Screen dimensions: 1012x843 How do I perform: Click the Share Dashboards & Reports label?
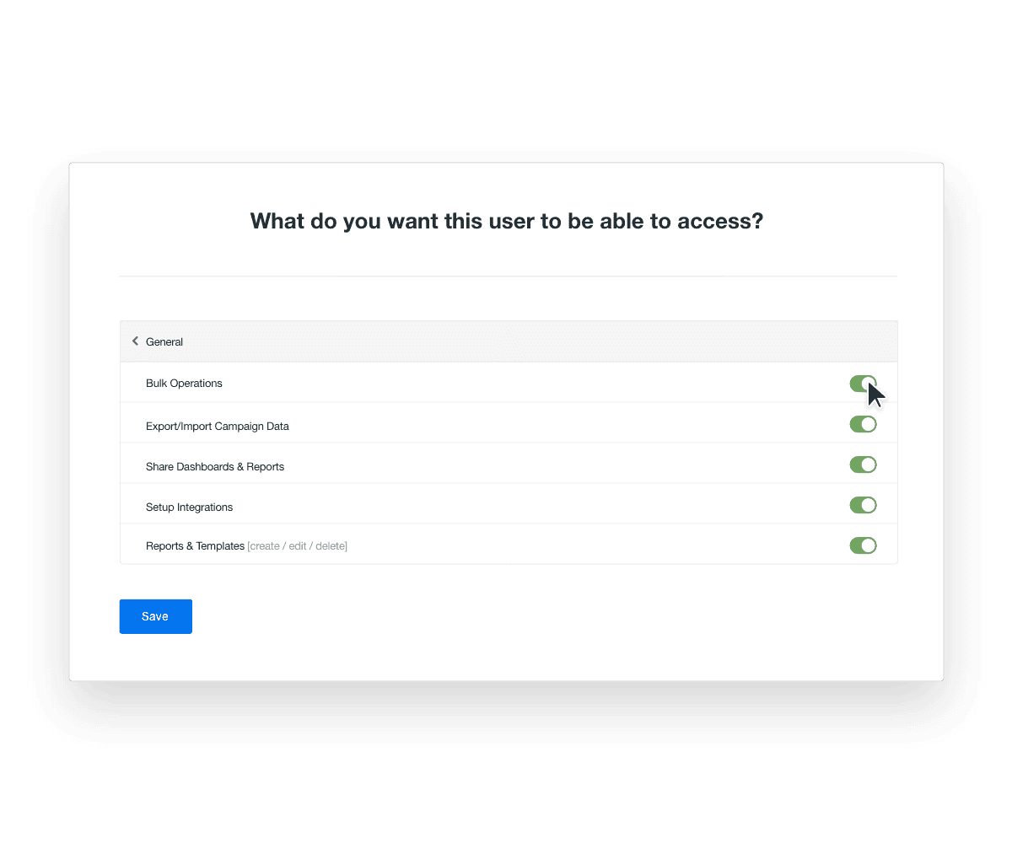coord(215,466)
